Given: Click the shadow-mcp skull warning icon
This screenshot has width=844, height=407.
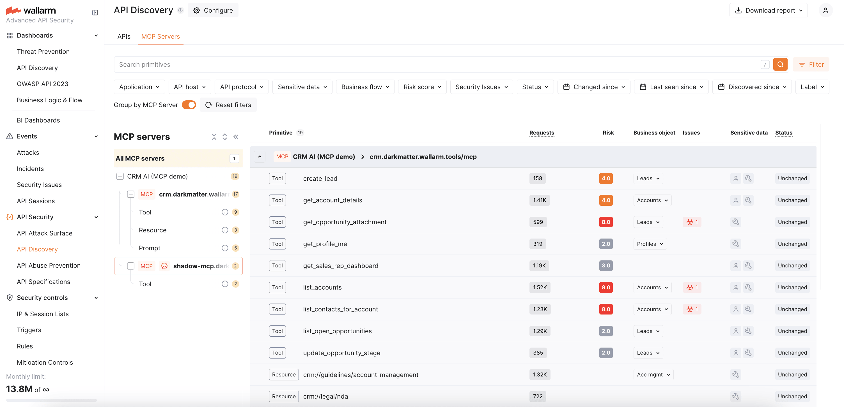Looking at the screenshot, I should point(164,266).
